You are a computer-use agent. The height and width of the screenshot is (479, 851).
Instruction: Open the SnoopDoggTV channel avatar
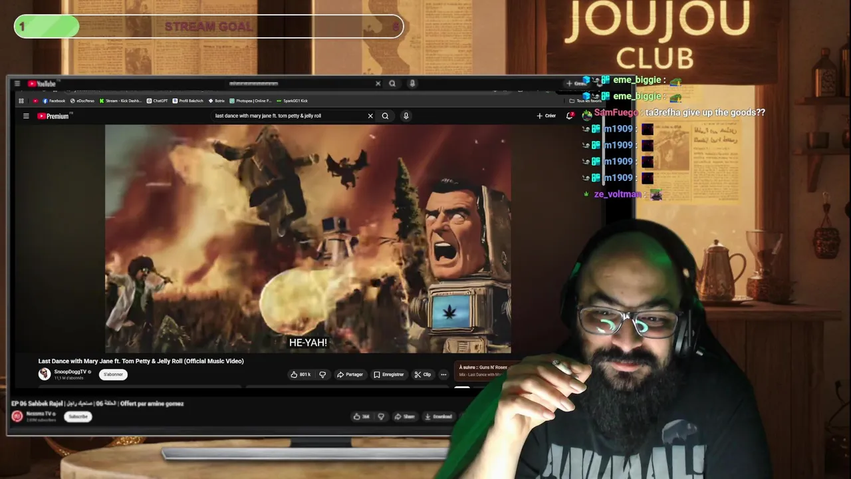click(x=45, y=374)
